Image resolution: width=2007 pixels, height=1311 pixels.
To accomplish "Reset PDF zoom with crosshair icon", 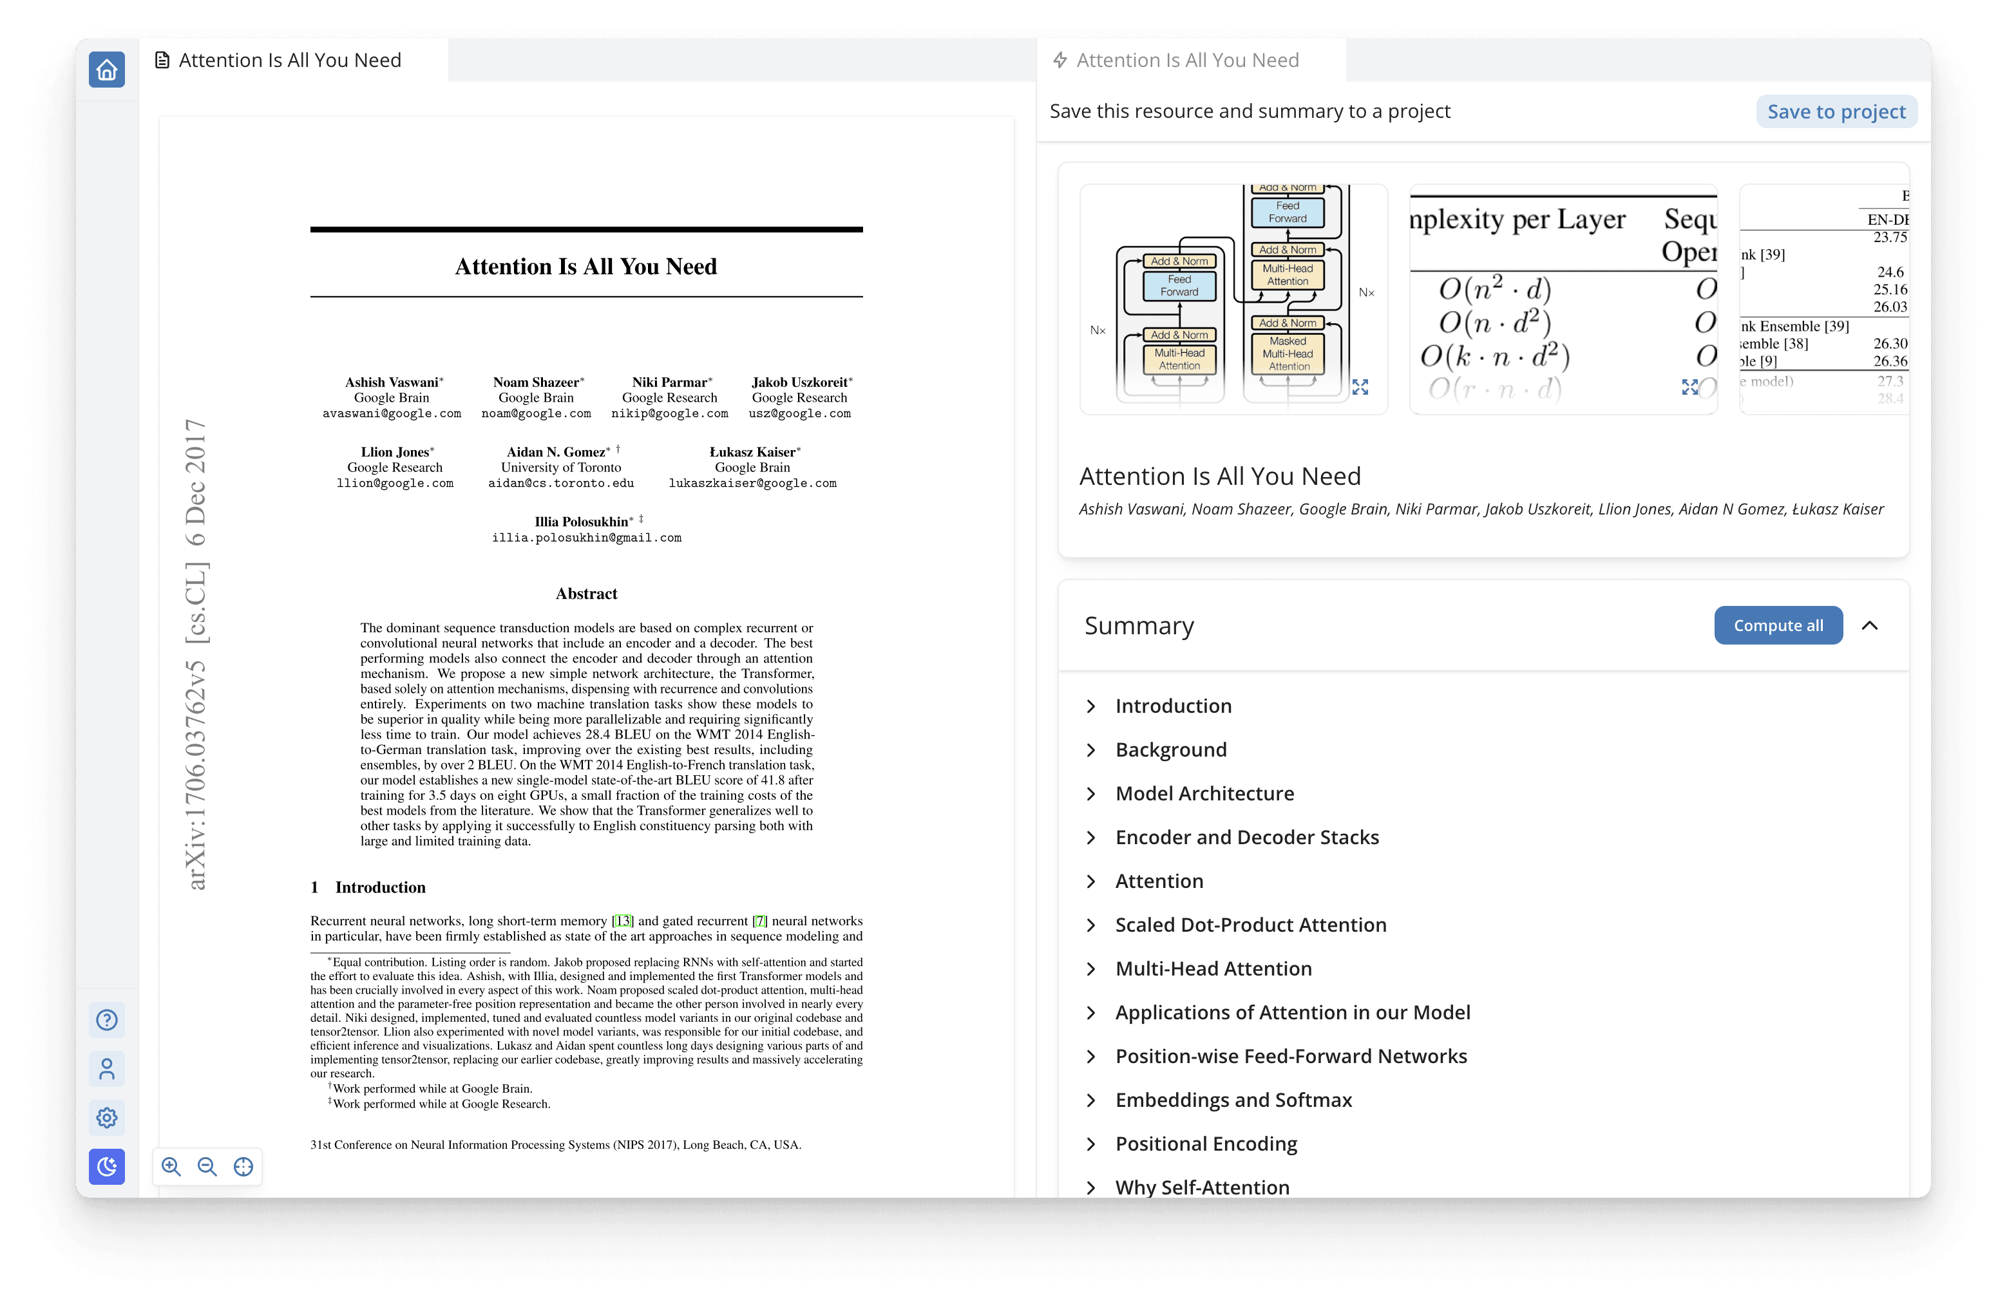I will click(x=243, y=1167).
